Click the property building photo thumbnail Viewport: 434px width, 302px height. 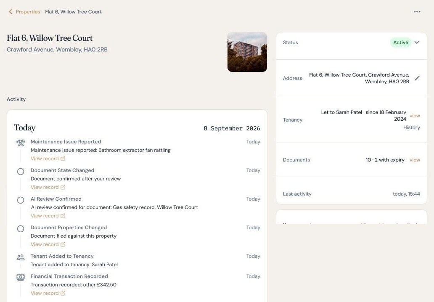pyautogui.click(x=247, y=52)
